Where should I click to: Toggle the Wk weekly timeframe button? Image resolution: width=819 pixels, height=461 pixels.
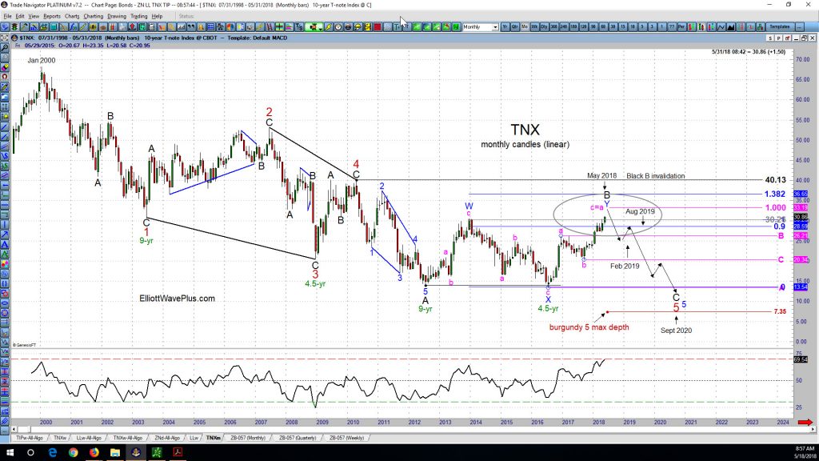tap(535, 26)
